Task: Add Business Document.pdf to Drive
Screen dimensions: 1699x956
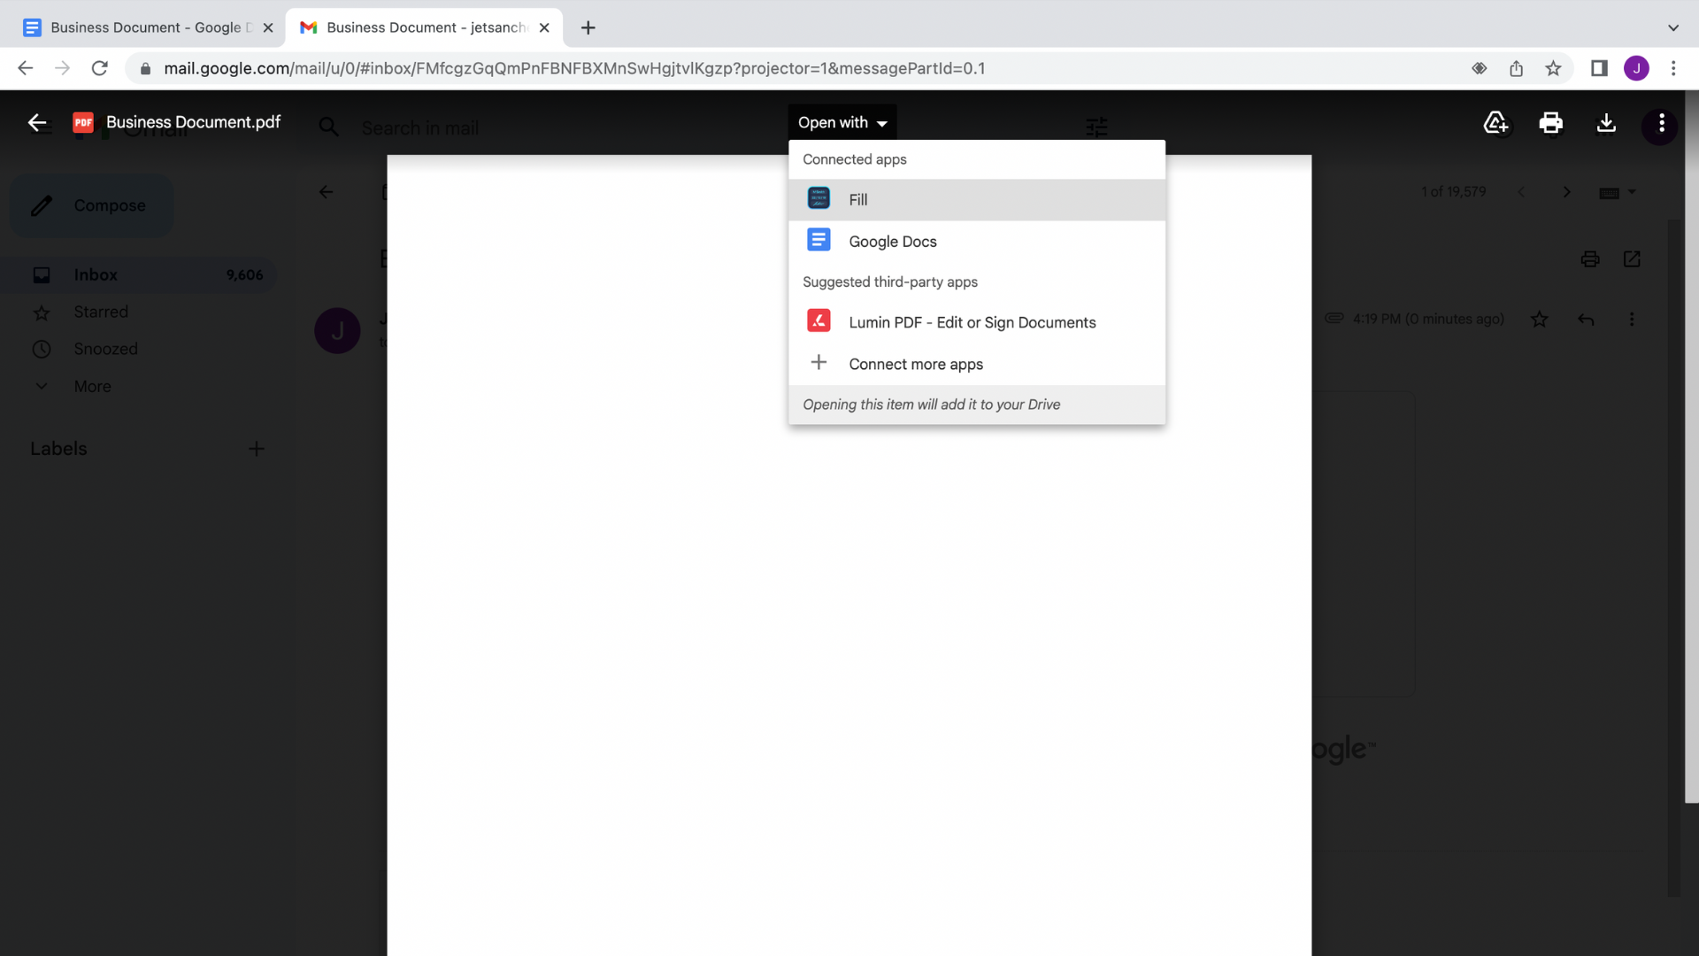Action: [1496, 124]
